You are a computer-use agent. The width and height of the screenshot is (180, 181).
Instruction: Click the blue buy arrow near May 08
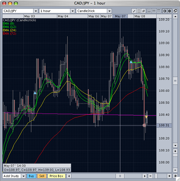tap(131, 62)
